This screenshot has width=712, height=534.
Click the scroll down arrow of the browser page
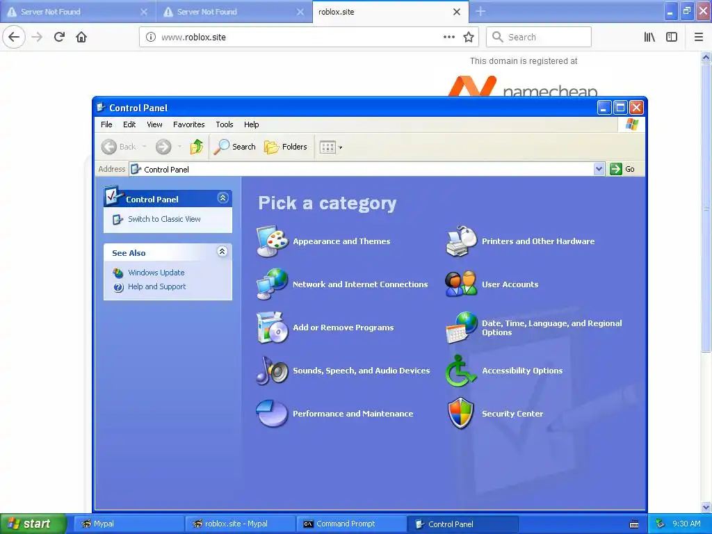tap(706, 507)
